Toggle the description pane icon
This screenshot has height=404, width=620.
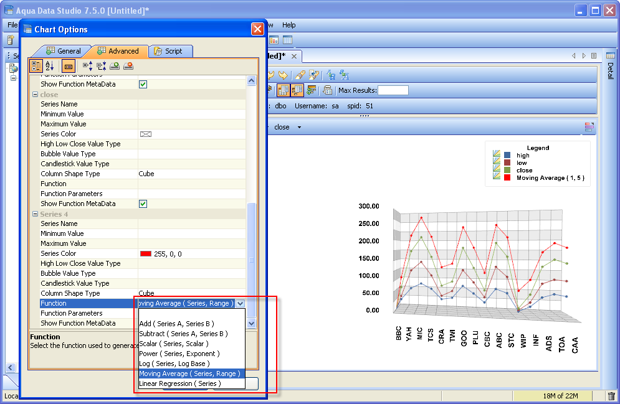pyautogui.click(x=69, y=66)
